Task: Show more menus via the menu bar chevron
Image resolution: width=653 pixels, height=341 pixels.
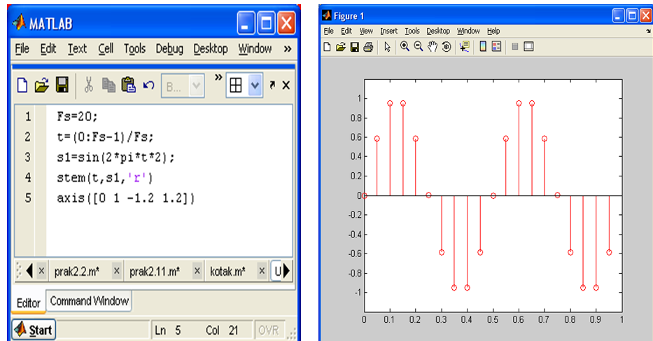Action: 288,49
